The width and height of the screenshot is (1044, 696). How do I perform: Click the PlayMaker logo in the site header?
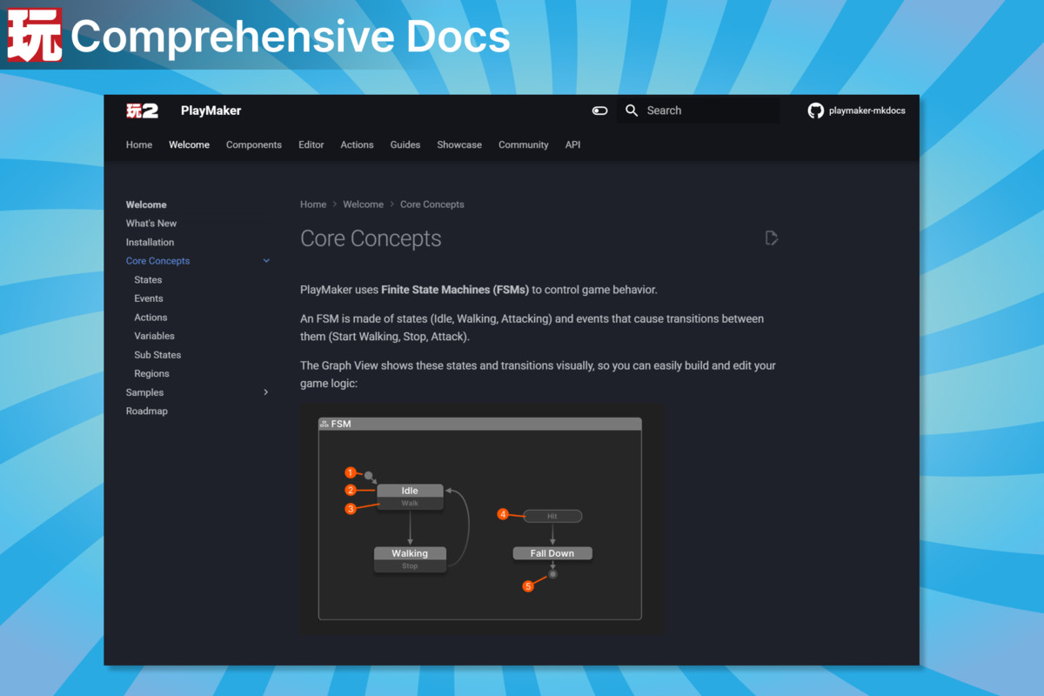click(x=142, y=110)
